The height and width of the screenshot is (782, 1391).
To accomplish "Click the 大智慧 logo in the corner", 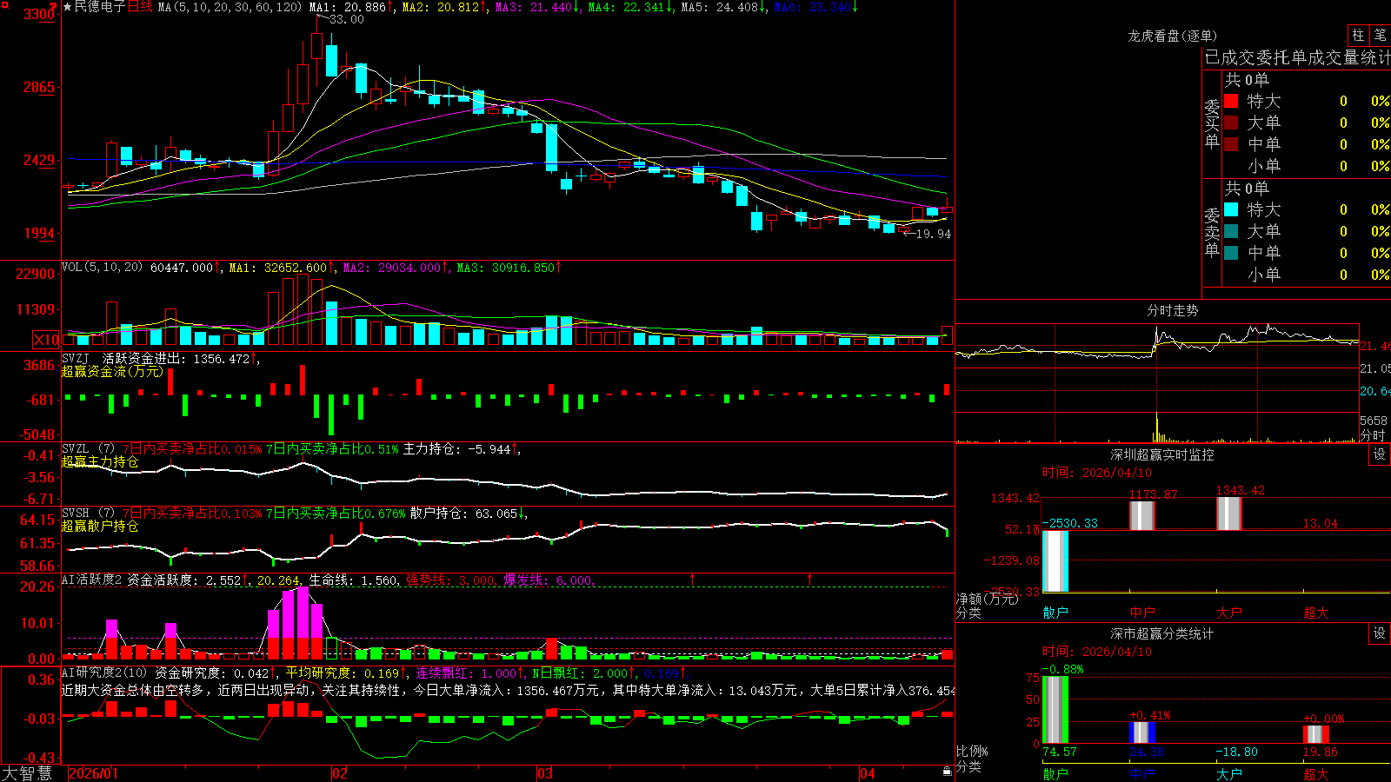I will click(27, 773).
